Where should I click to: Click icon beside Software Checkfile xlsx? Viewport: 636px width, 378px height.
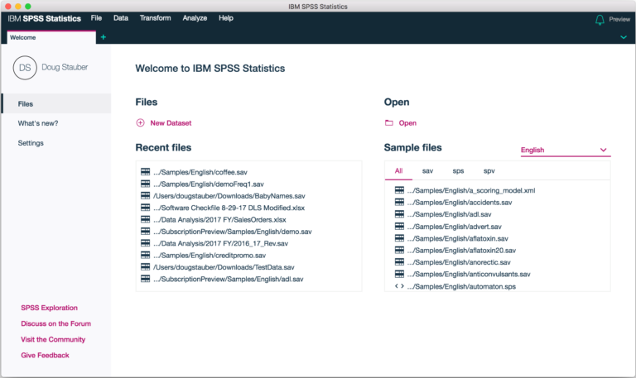click(x=145, y=208)
